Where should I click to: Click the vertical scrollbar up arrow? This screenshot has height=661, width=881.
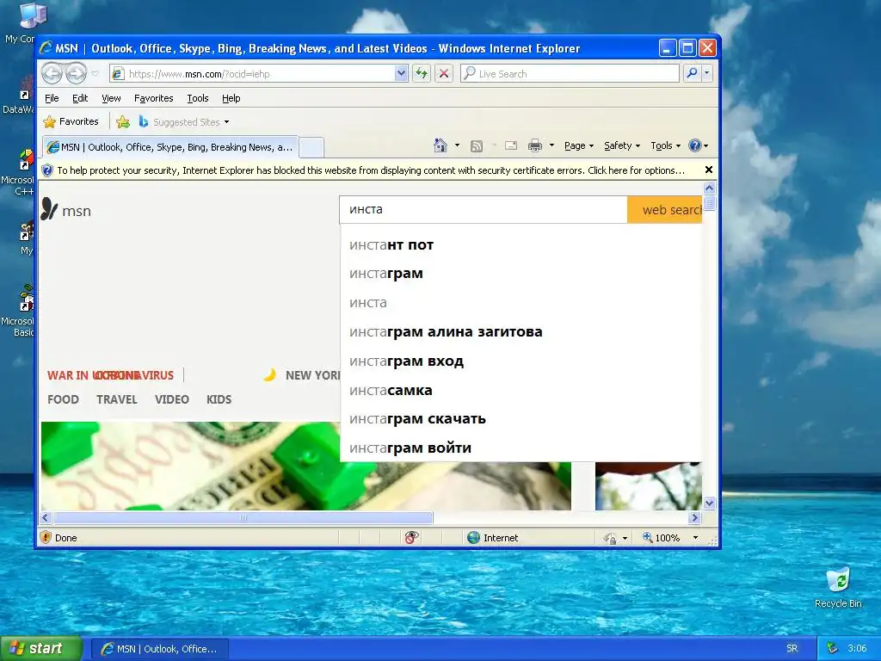[x=709, y=188]
